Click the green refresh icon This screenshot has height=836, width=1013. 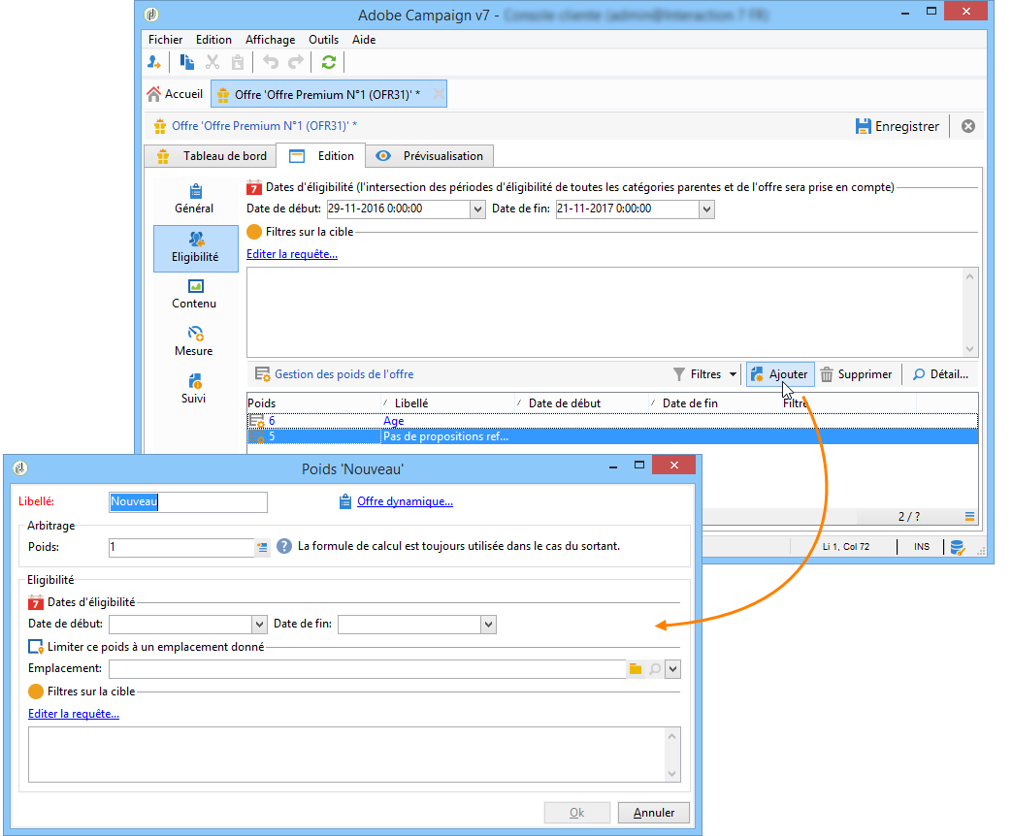click(x=328, y=62)
